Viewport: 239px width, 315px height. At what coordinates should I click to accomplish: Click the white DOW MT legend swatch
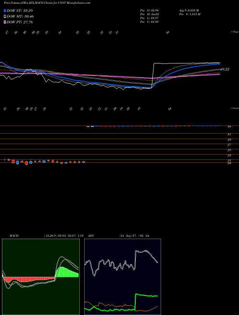point(5,17)
